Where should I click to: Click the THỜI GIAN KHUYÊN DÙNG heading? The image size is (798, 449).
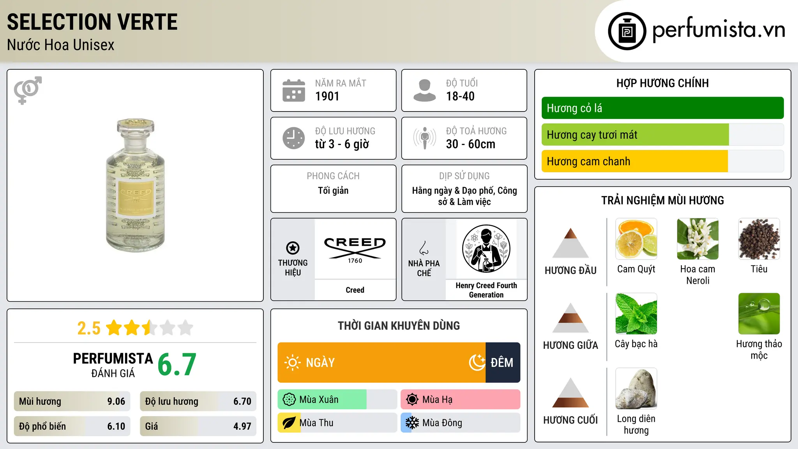(x=399, y=325)
